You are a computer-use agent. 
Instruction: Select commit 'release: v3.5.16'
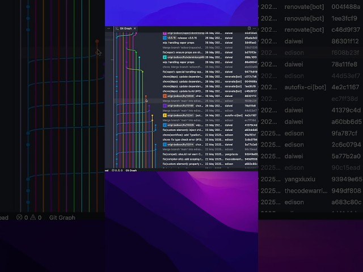[x=187, y=38]
